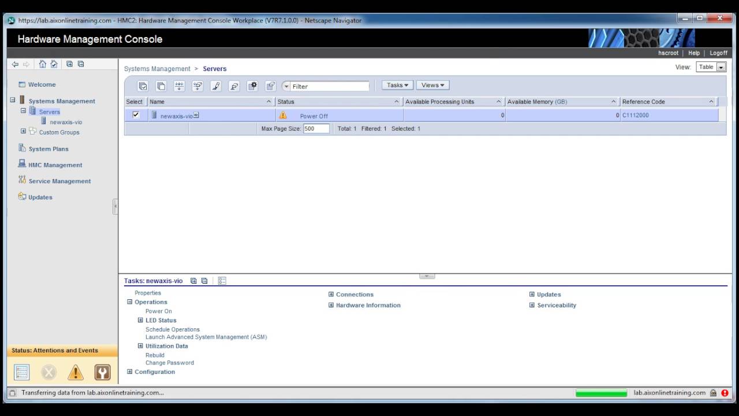This screenshot has height=416, width=739.
Task: Select newaxis-vio in navigation tree
Action: (x=66, y=122)
